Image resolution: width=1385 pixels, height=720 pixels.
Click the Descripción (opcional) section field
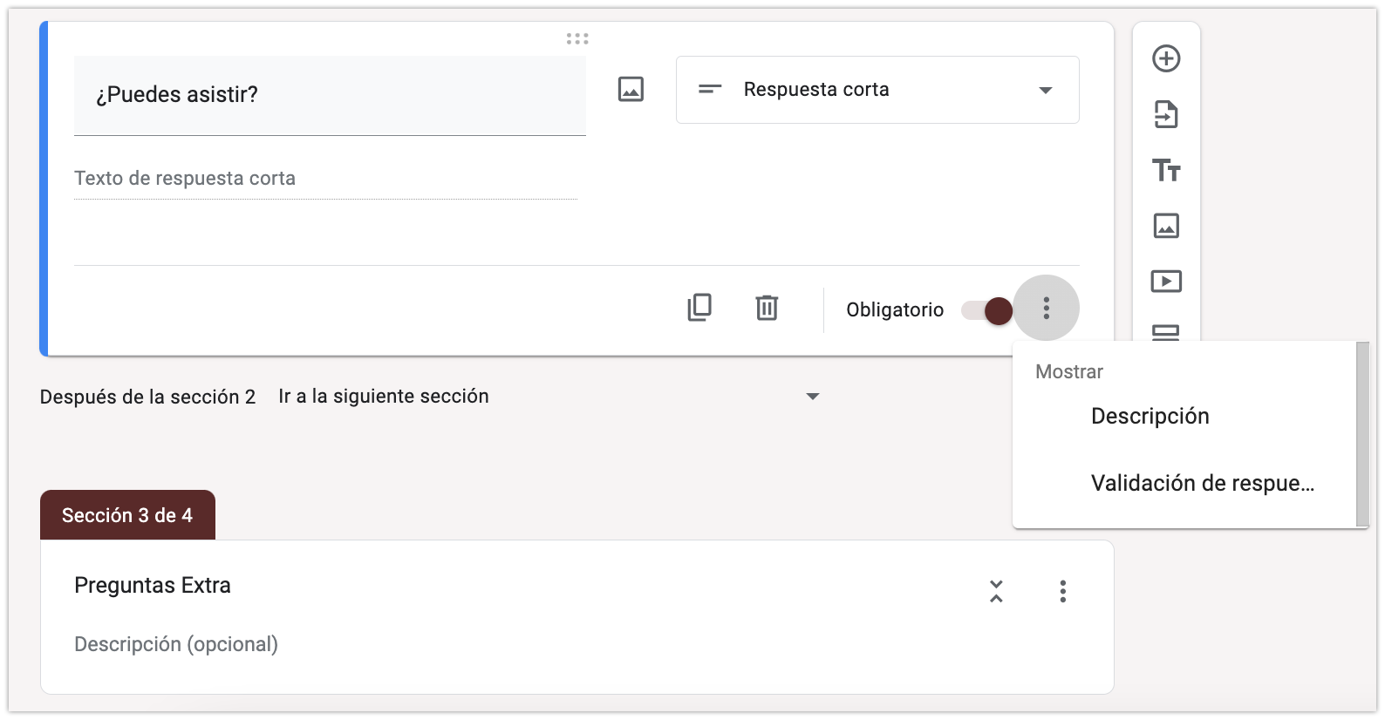coord(176,644)
